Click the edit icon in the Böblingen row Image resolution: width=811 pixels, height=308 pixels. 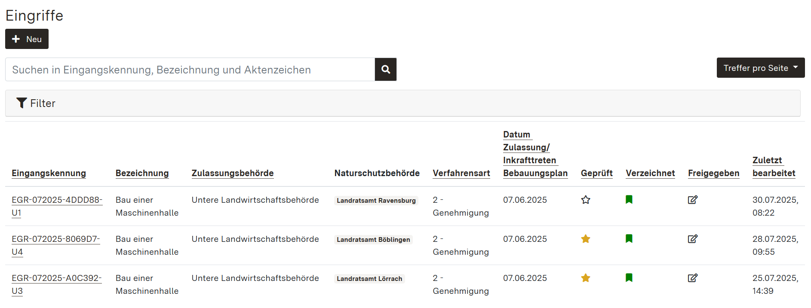(692, 239)
